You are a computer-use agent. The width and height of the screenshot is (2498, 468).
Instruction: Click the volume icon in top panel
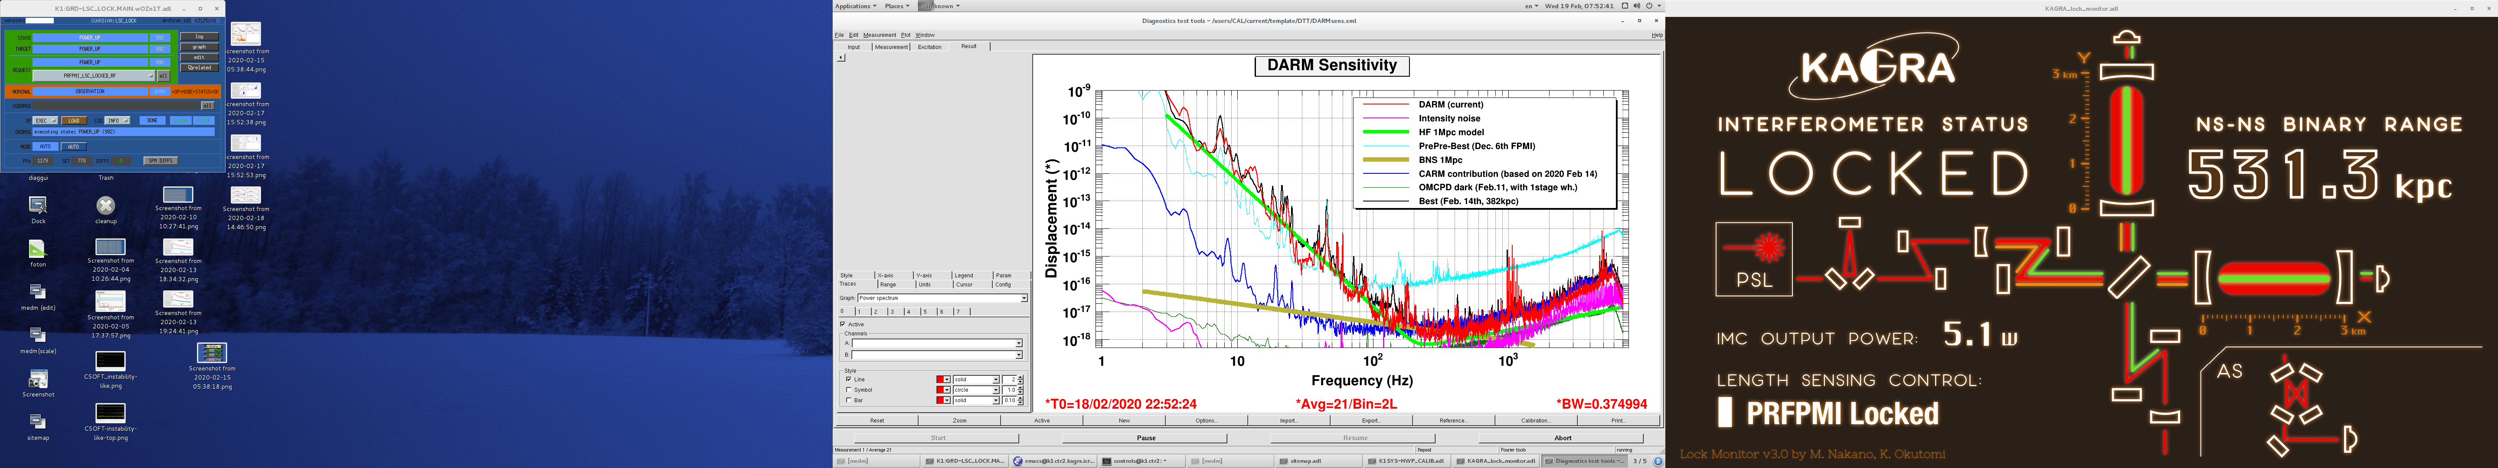(x=1637, y=6)
